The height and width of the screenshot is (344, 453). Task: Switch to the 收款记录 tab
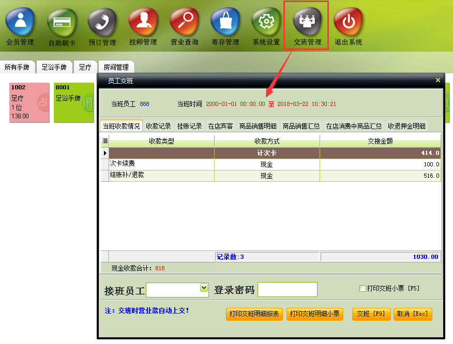[x=158, y=126]
